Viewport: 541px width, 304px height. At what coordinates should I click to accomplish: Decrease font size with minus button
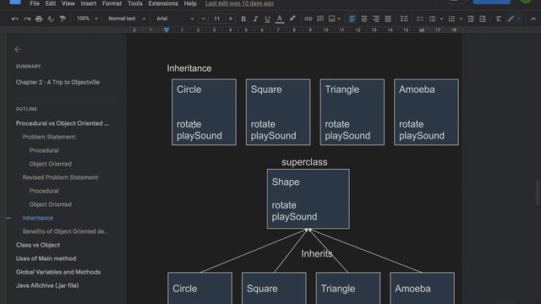point(203,19)
